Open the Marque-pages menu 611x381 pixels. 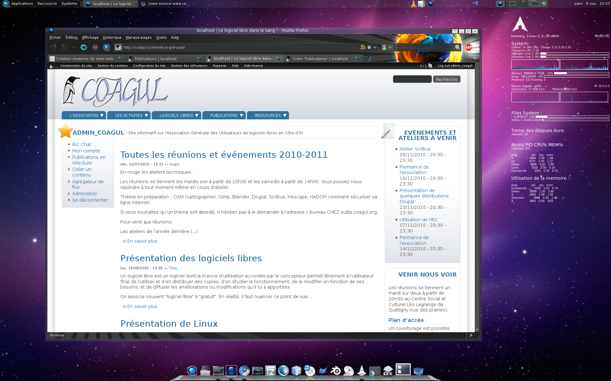pyautogui.click(x=138, y=37)
